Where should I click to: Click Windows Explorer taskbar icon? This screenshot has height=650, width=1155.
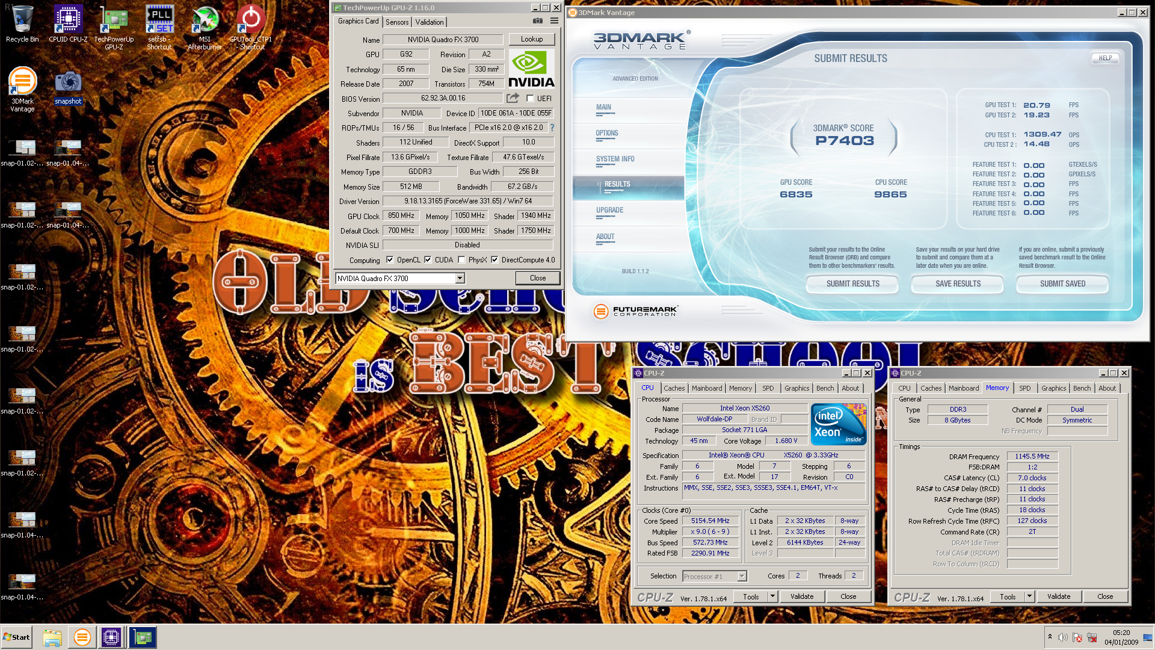(x=52, y=637)
